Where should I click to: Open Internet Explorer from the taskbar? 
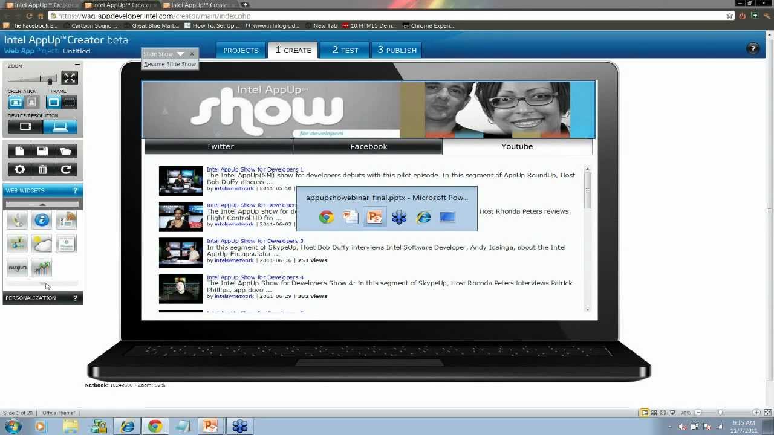pos(127,427)
